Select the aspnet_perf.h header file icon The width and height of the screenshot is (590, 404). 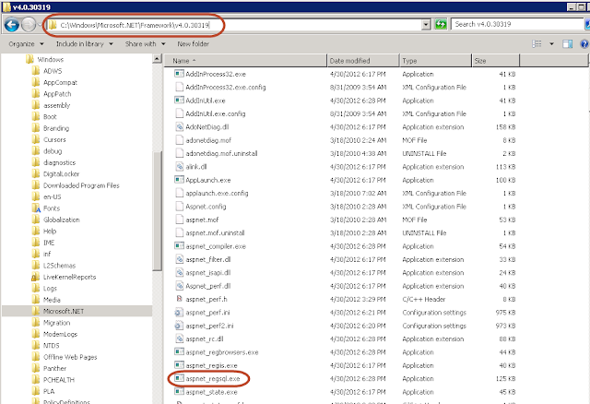point(179,299)
